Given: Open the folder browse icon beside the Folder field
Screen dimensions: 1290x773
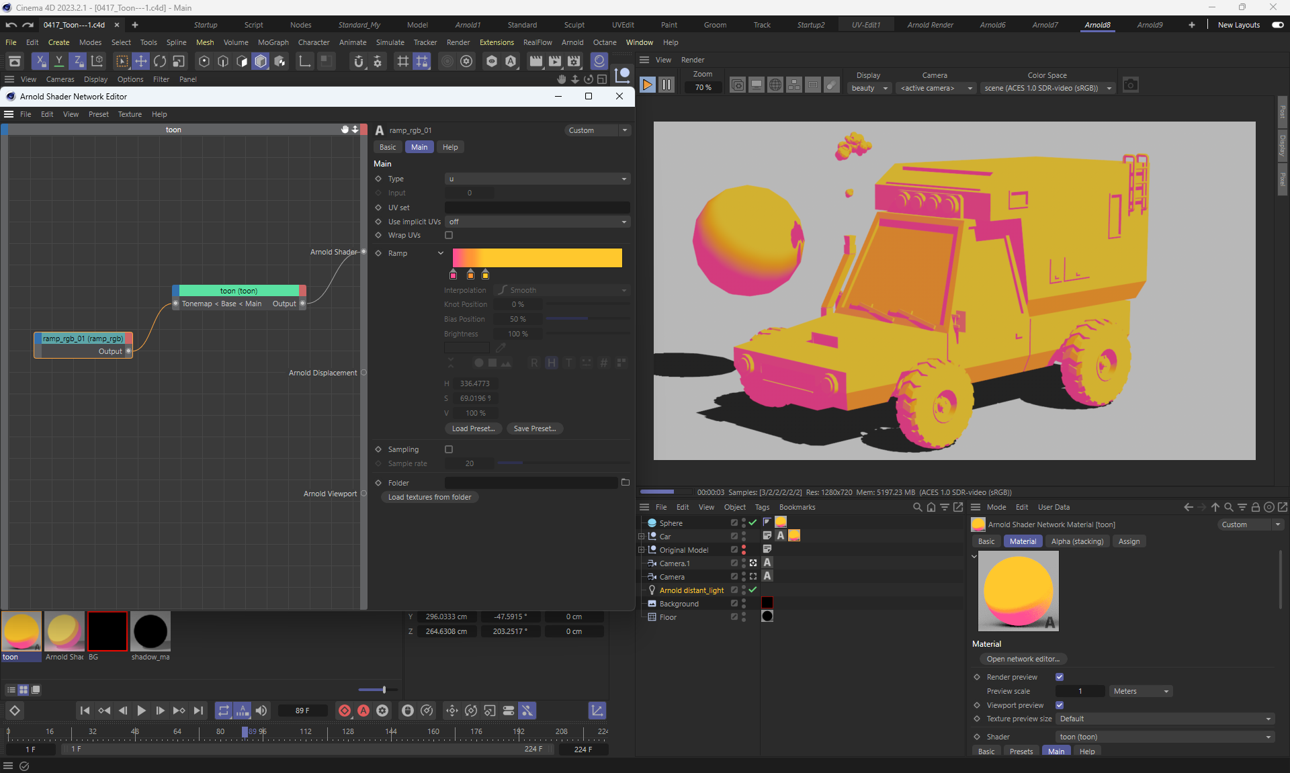Looking at the screenshot, I should pos(626,482).
